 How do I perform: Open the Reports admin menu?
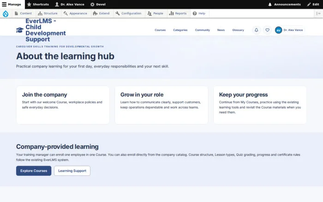178,13
